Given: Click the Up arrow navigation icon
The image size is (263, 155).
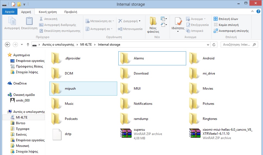Looking at the screenshot, I should tap(28, 45).
